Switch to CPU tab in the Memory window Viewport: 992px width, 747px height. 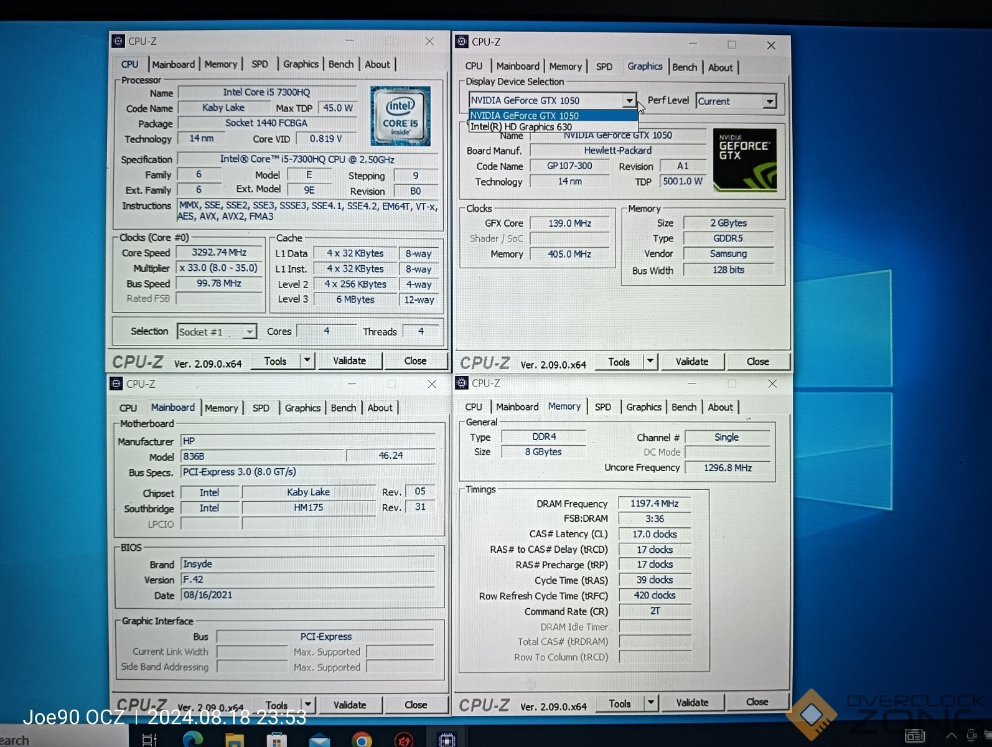pyautogui.click(x=474, y=406)
